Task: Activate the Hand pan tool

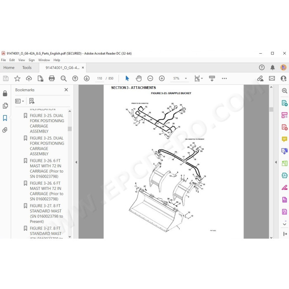Action: point(139,78)
